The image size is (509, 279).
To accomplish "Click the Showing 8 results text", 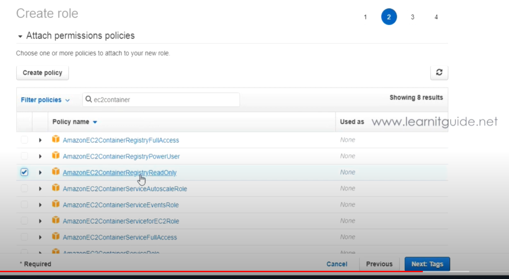I will coord(416,97).
